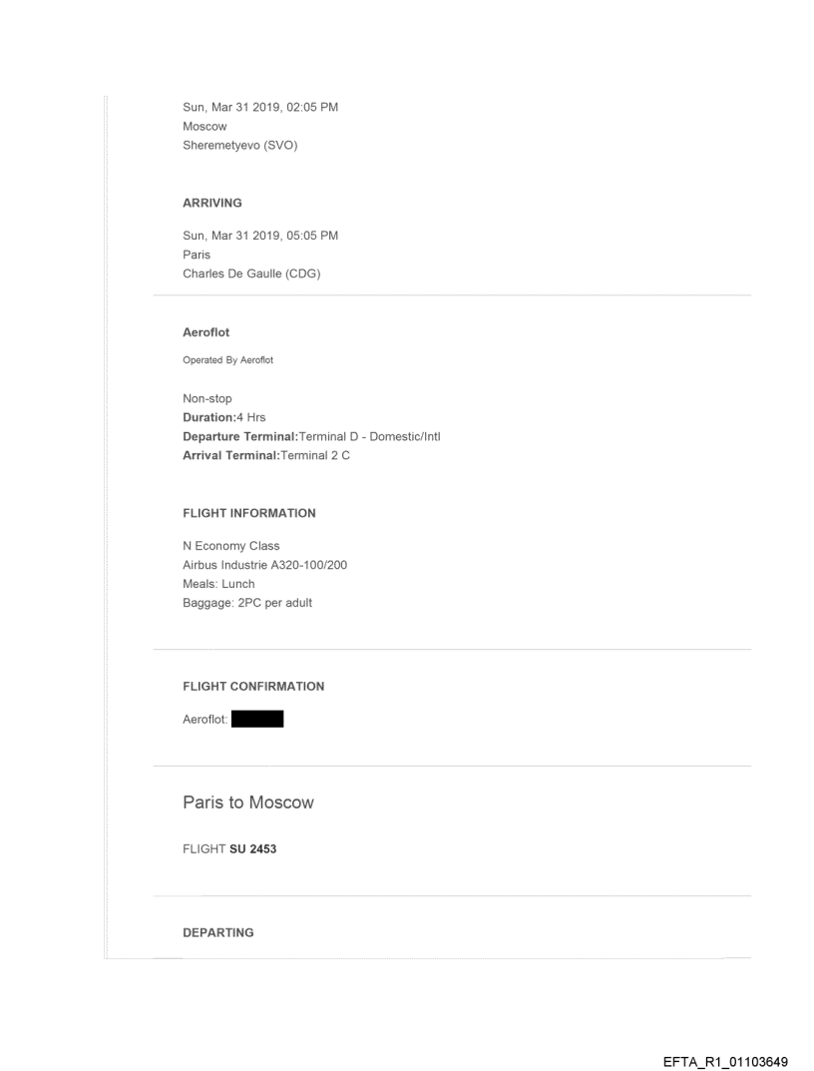
Task: Click the FLIGHT CONFIRMATION heading
Action: point(253,687)
